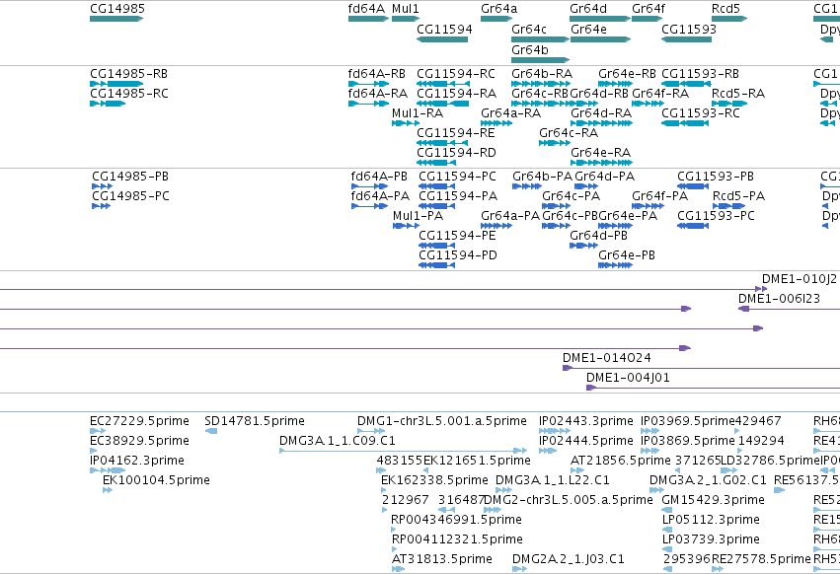Viewport: 840px width, 574px height.
Task: Select protein CG14985-PC
Action: (102, 206)
